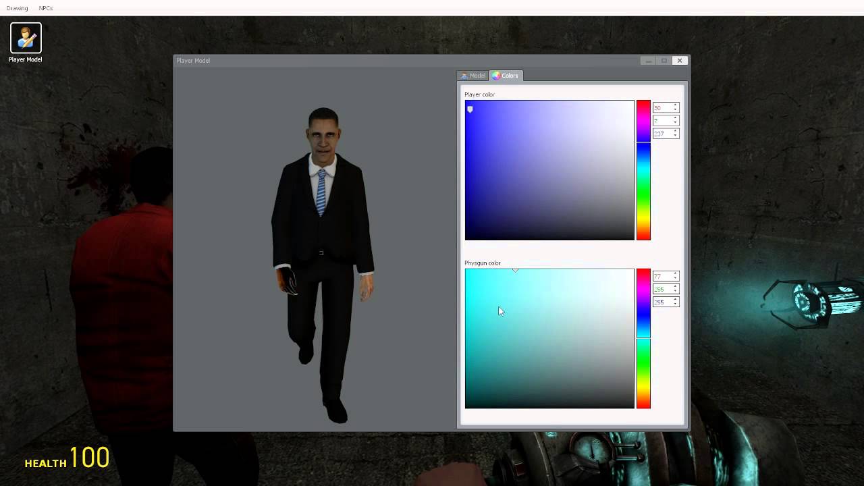The width and height of the screenshot is (864, 486).
Task: Minimize the Player Model window
Action: [x=649, y=61]
